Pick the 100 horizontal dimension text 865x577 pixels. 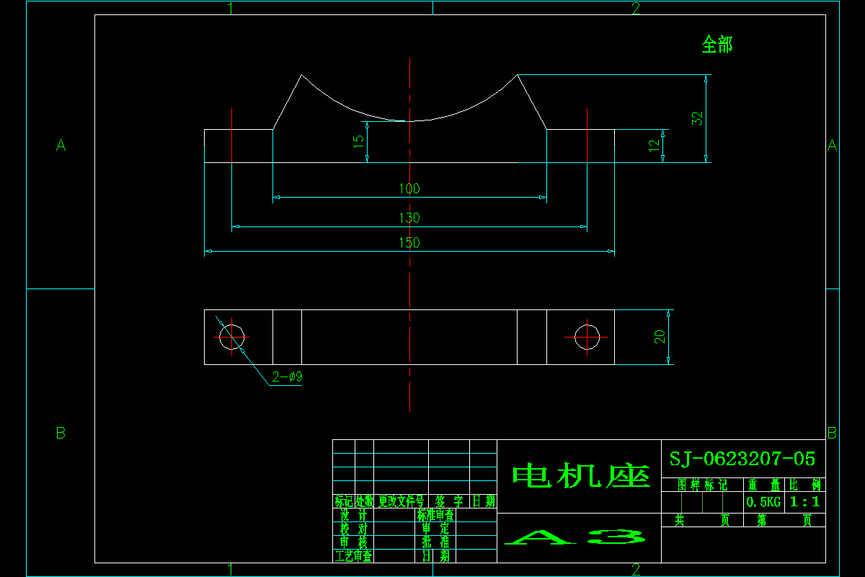pos(409,189)
